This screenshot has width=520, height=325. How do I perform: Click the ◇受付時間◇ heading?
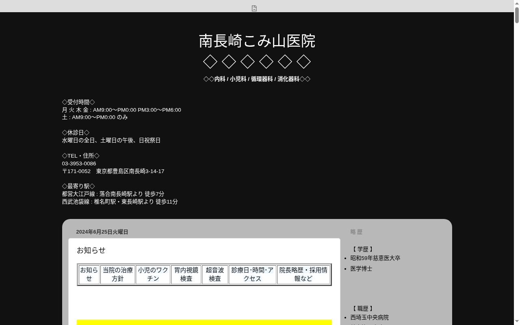[x=78, y=102]
